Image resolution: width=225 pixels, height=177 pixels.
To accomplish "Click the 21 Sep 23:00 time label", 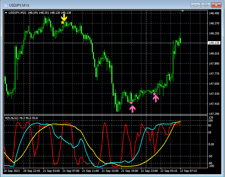I will coord(149,171).
